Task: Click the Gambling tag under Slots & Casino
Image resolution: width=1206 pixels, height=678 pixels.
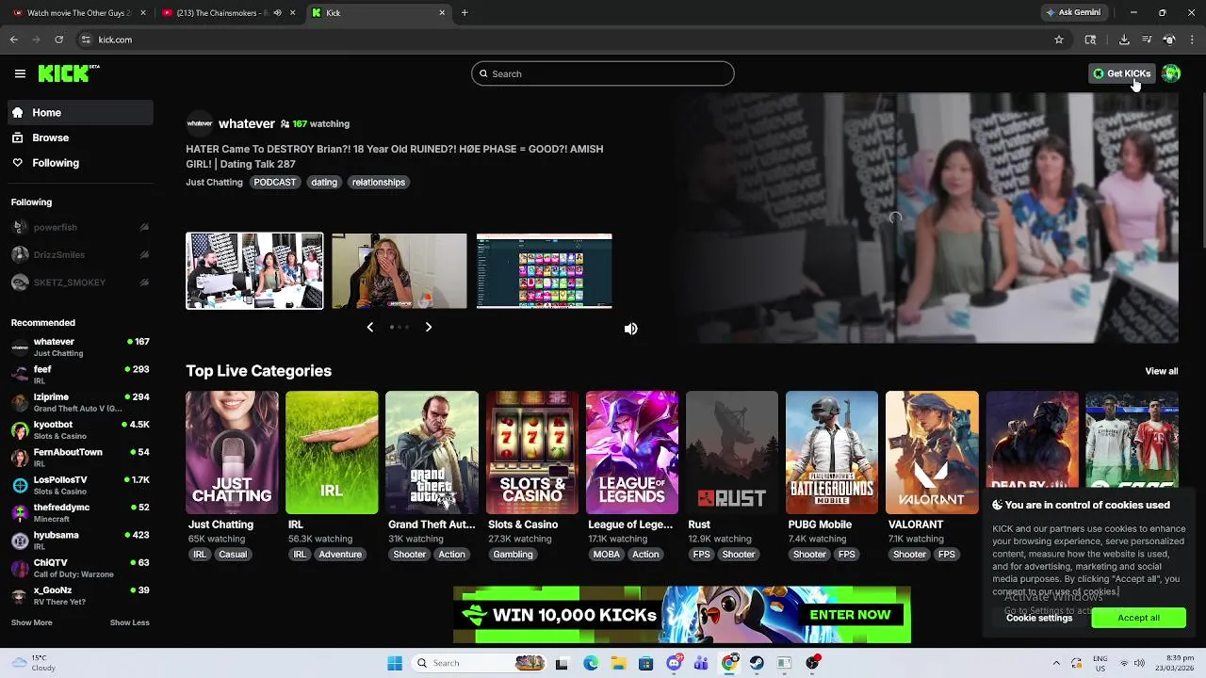Action: (x=513, y=555)
